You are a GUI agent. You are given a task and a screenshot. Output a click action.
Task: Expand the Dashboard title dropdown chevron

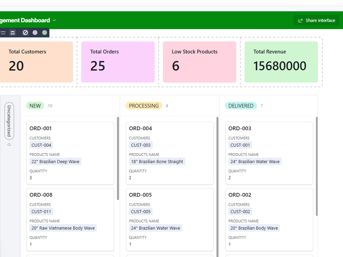(x=54, y=20)
